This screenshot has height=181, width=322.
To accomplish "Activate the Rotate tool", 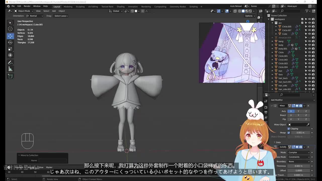I will [x=10, y=42].
